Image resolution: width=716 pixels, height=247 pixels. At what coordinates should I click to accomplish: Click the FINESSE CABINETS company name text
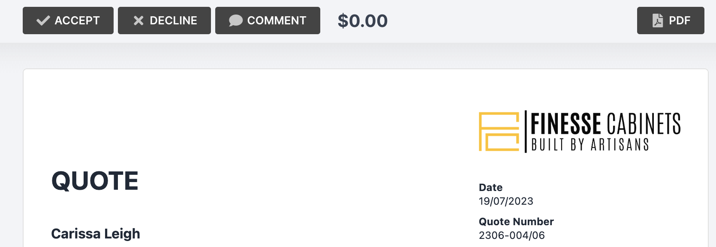[x=606, y=124]
